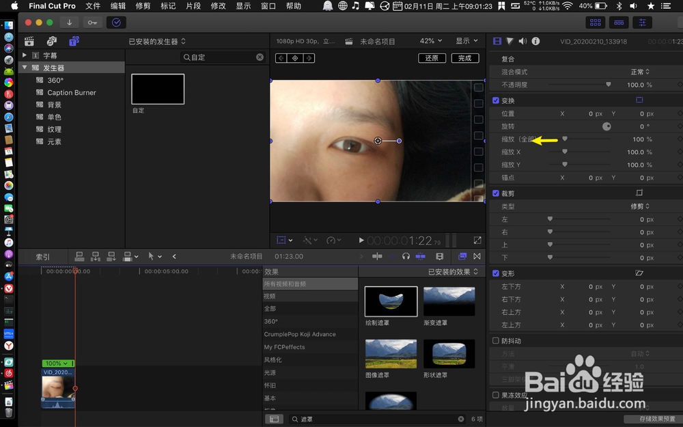Click the snapping icon at timeline toolbar right
Viewport: 683px width, 427px height.
pyautogui.click(x=476, y=256)
